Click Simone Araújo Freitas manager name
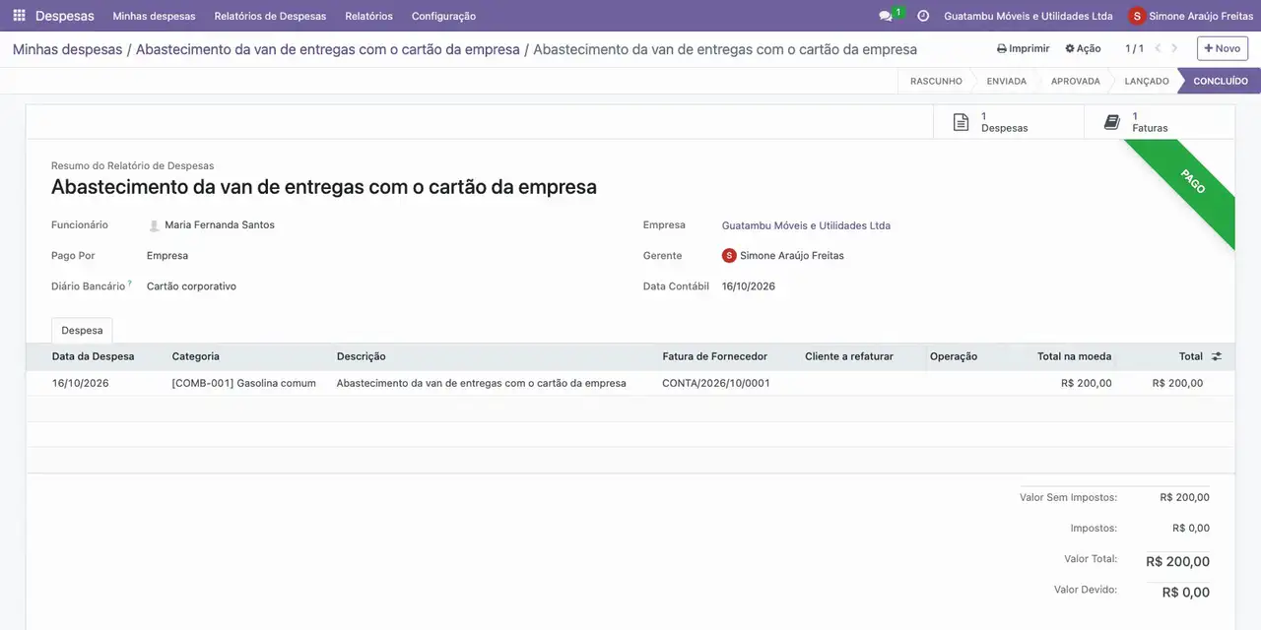 click(x=792, y=256)
